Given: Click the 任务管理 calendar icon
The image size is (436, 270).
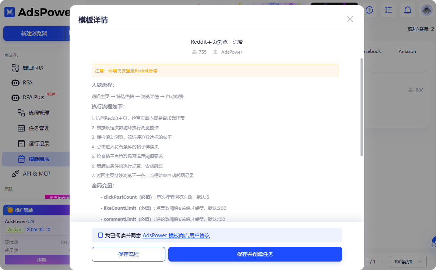Looking at the screenshot, I should 21,128.
